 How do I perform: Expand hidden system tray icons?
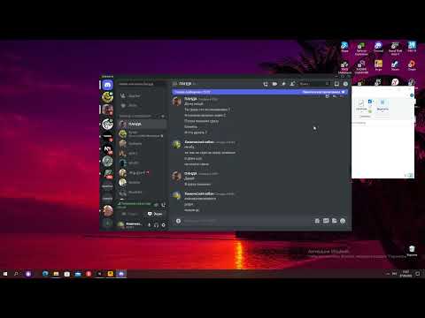[388, 274]
